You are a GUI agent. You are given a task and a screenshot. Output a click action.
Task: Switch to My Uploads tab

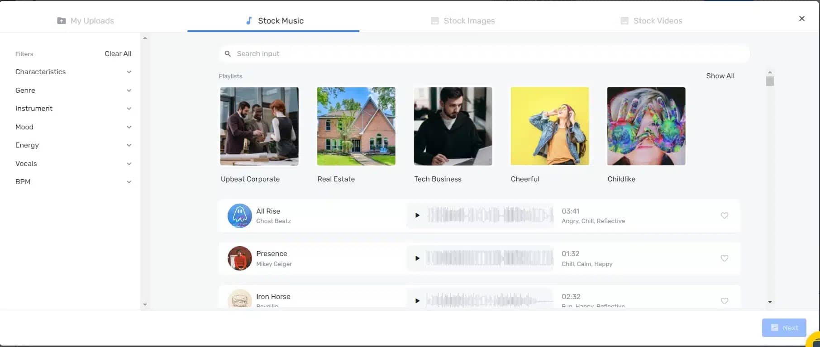click(86, 21)
